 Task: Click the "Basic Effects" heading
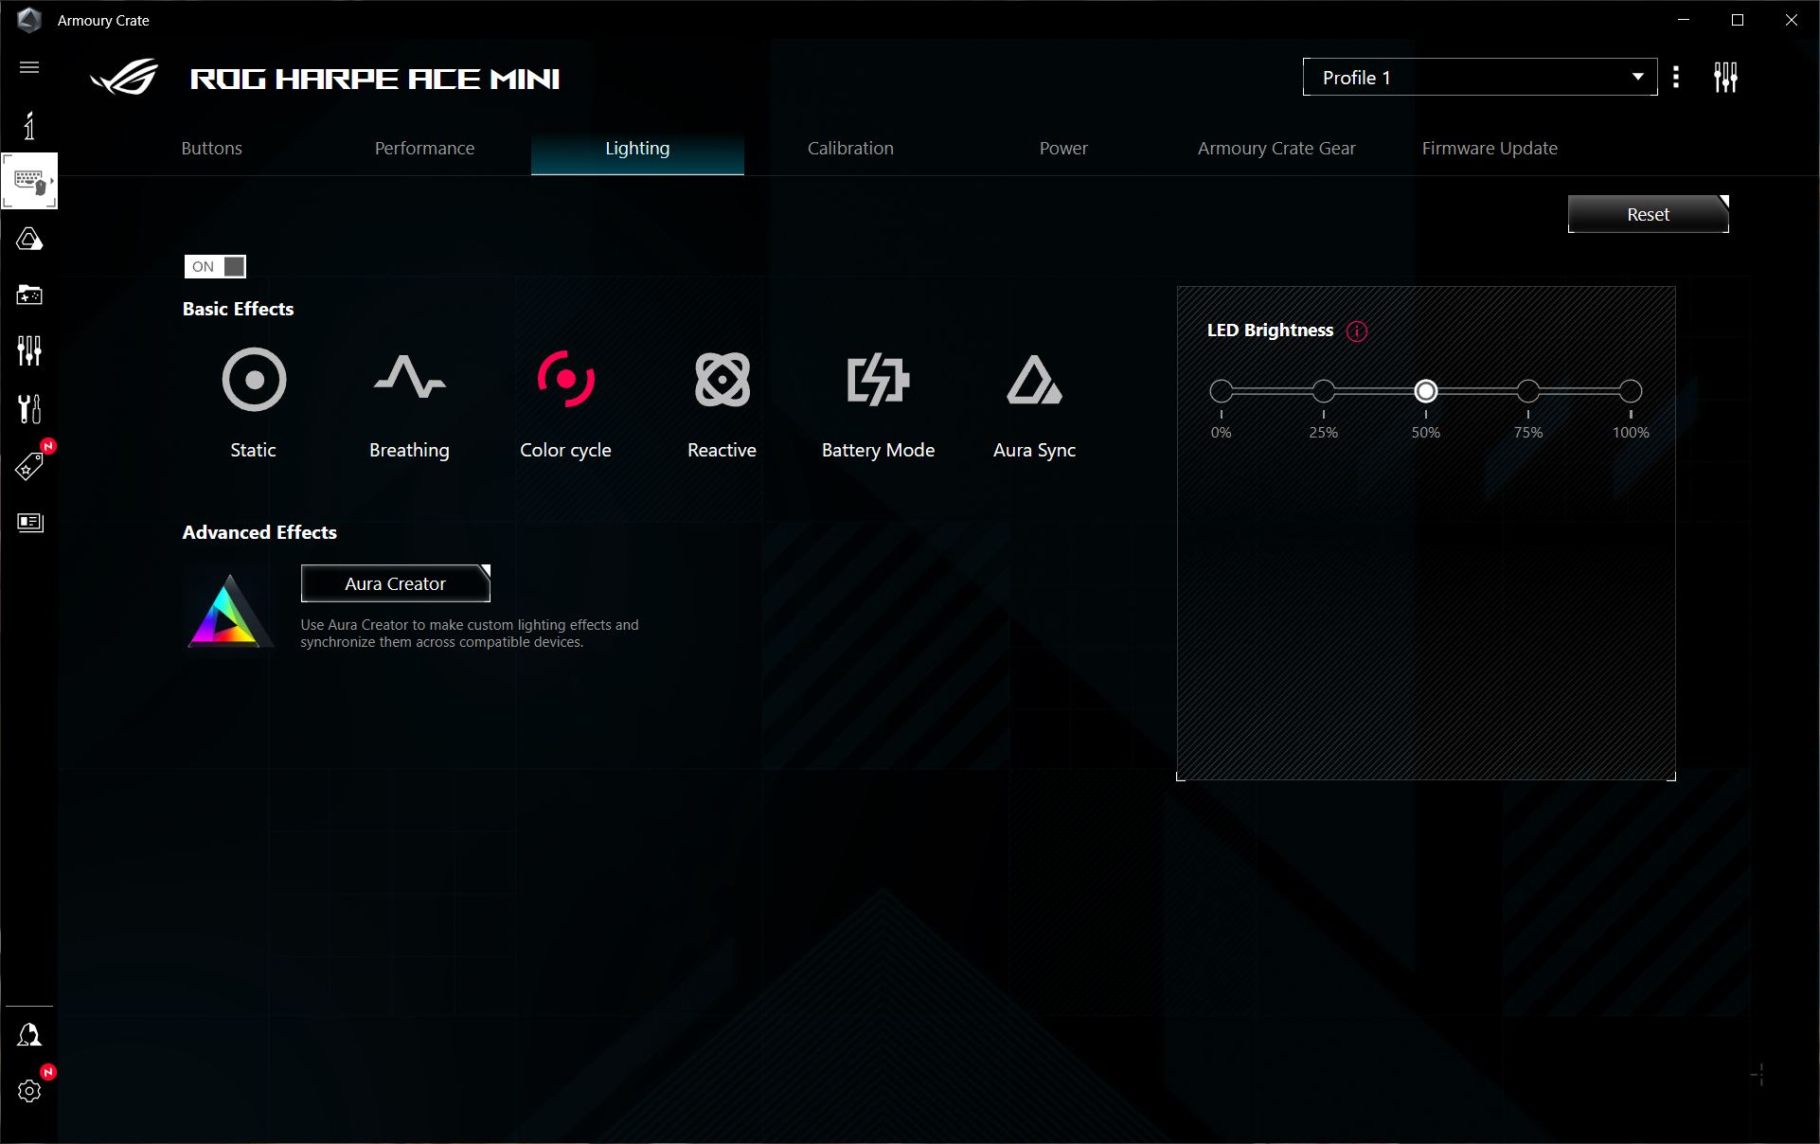point(238,309)
